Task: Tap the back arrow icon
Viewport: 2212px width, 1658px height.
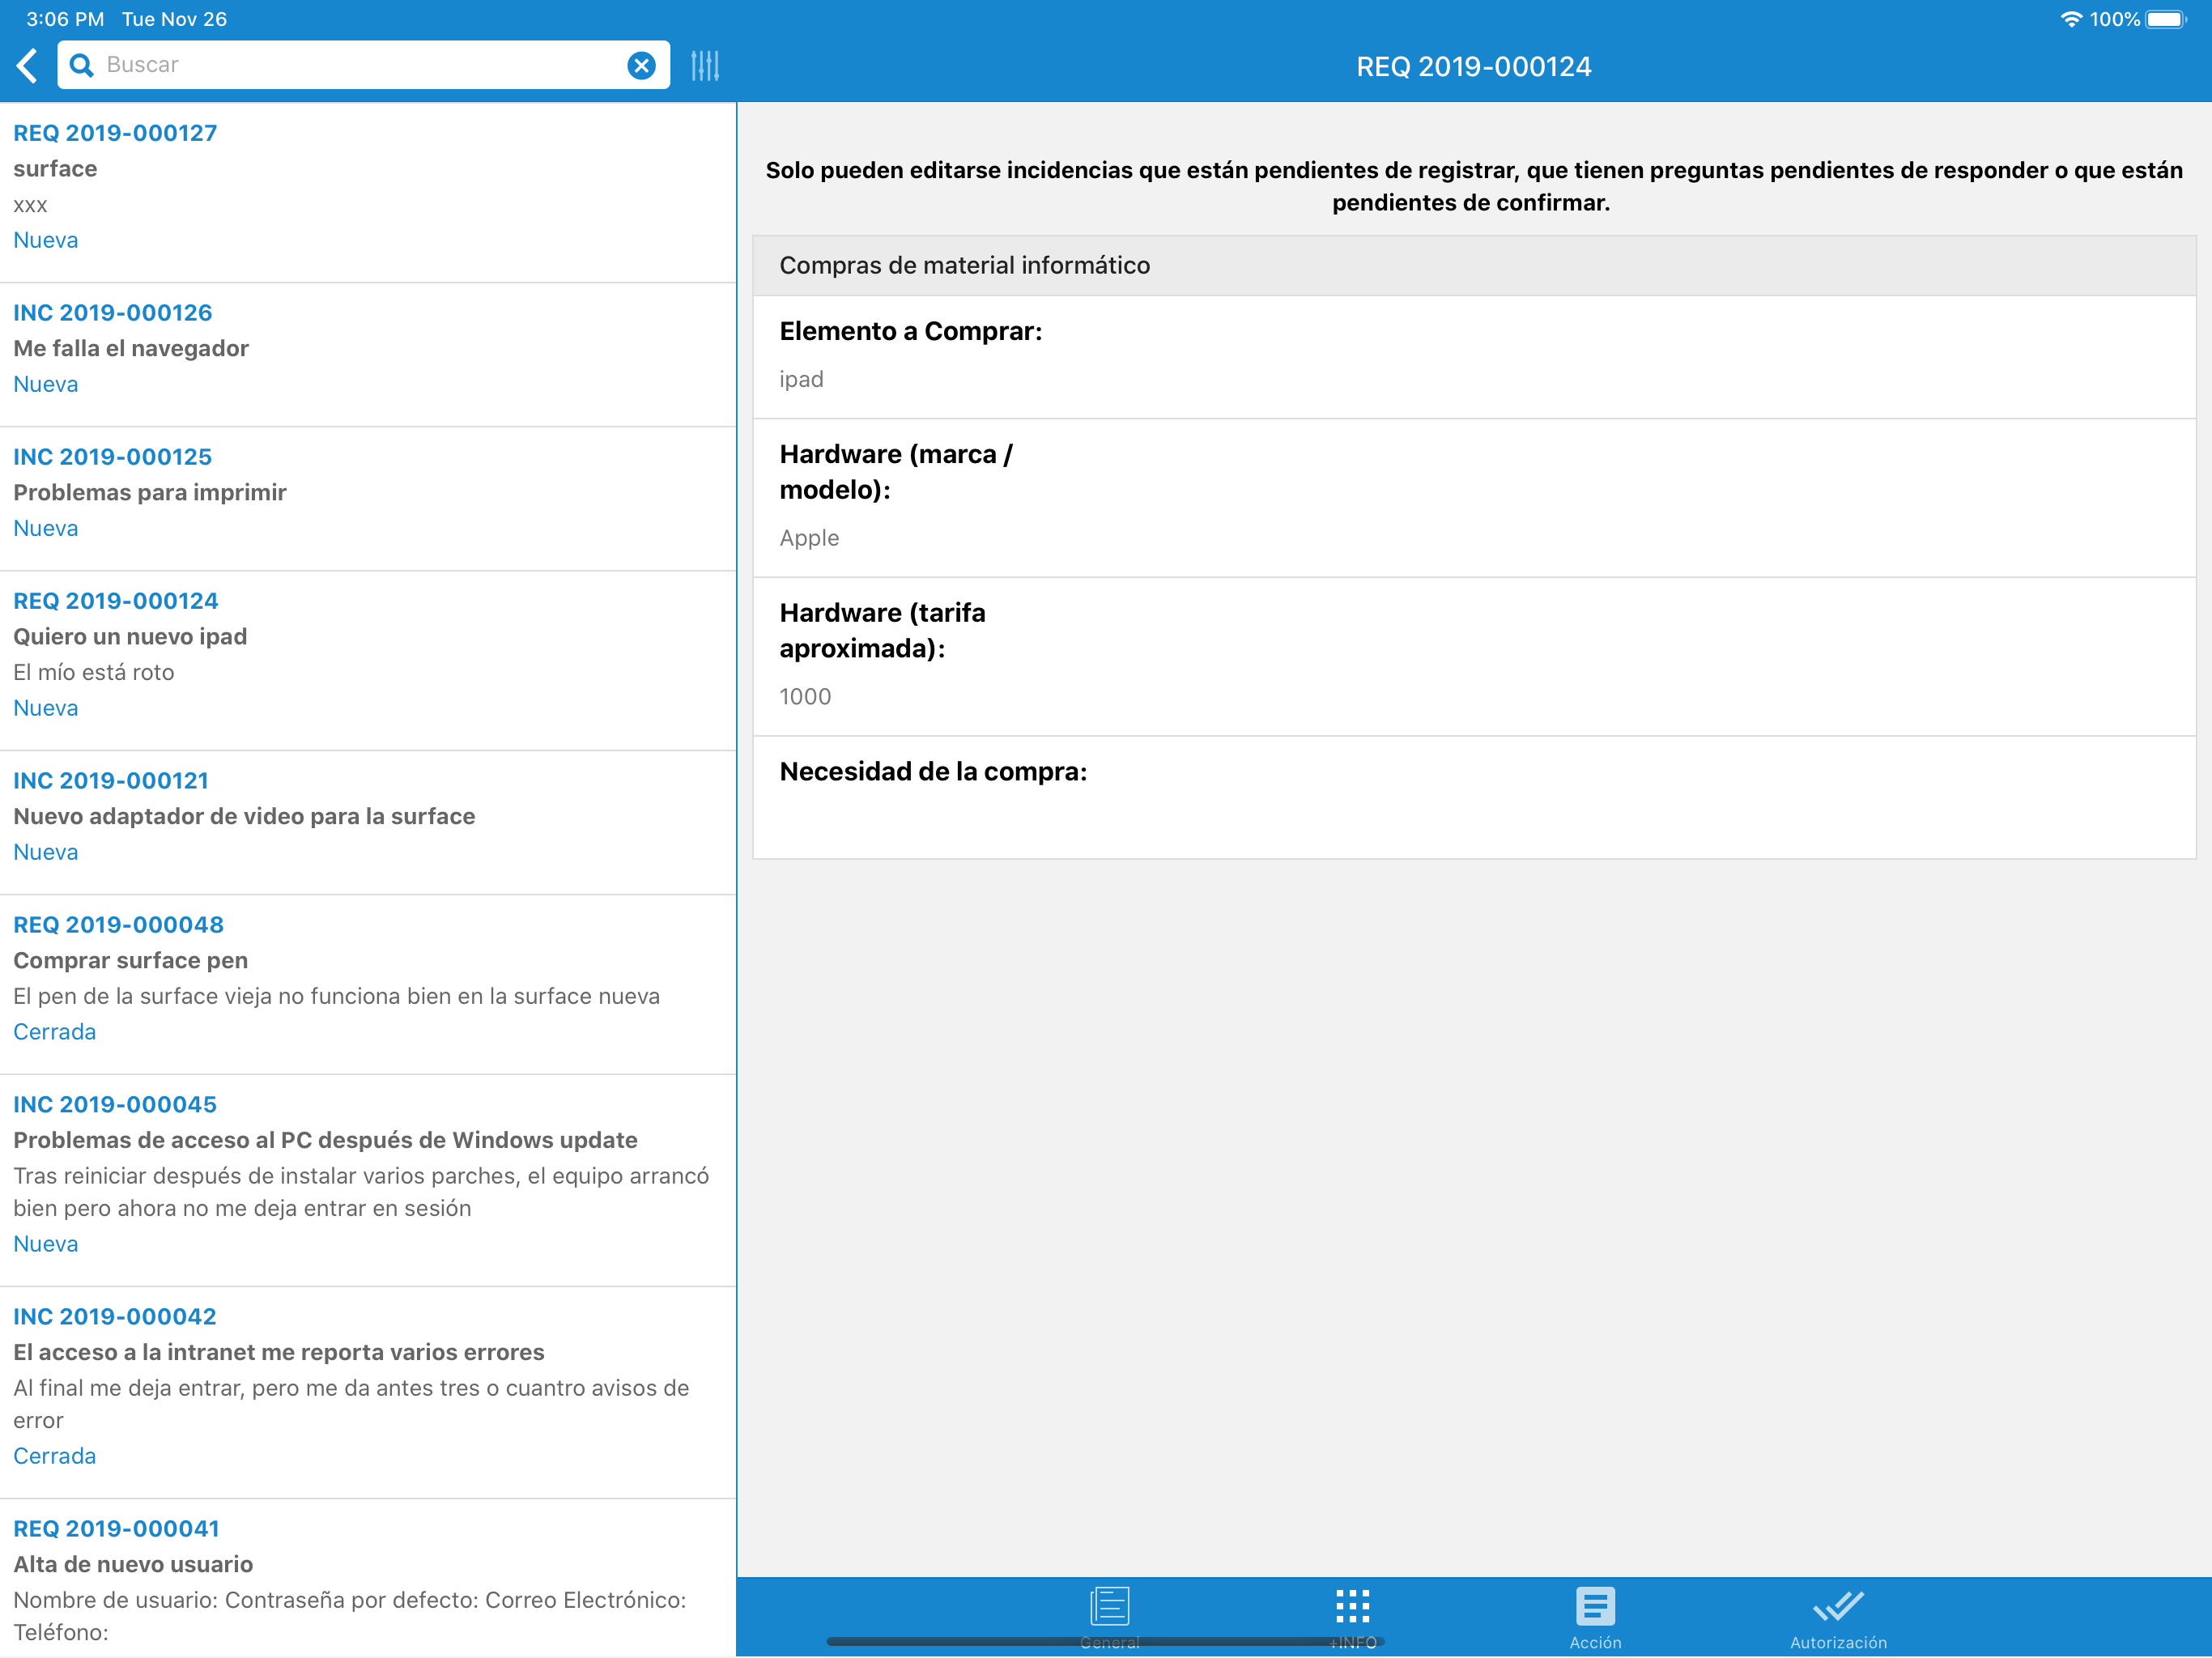Action: point(27,66)
